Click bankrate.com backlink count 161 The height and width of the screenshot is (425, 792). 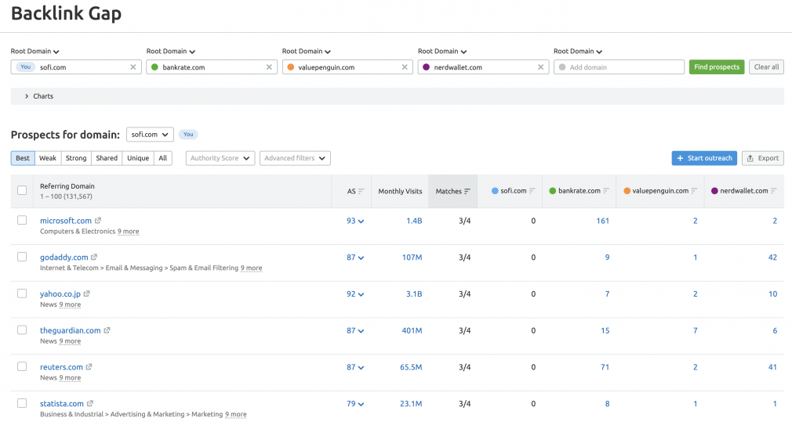click(602, 221)
